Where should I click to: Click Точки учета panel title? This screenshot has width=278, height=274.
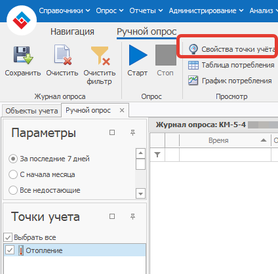tap(45, 217)
